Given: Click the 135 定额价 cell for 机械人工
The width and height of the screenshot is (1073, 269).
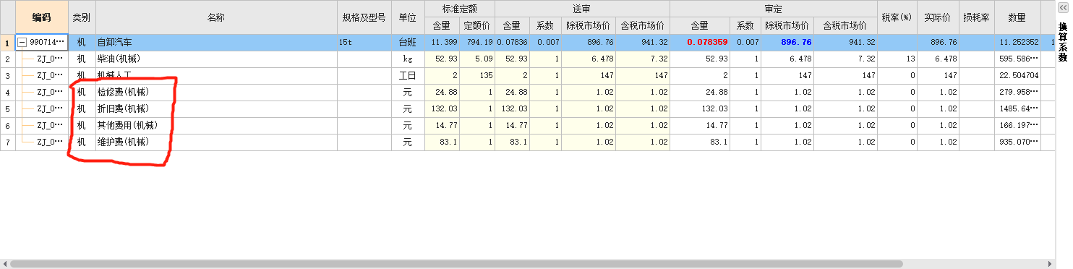Looking at the screenshot, I should pos(477,75).
